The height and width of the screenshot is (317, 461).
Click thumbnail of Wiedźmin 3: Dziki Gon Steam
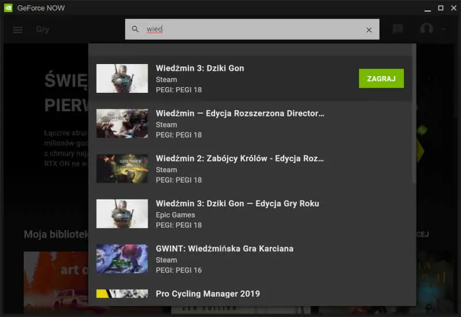(122, 78)
